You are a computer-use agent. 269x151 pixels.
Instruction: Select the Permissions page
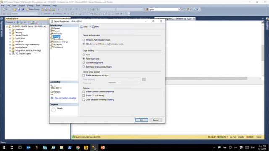58,47
